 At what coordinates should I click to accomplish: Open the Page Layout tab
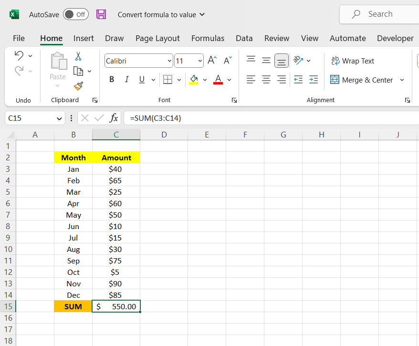point(157,38)
